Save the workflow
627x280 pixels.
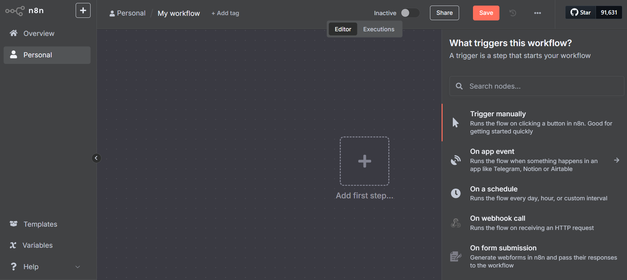click(486, 13)
